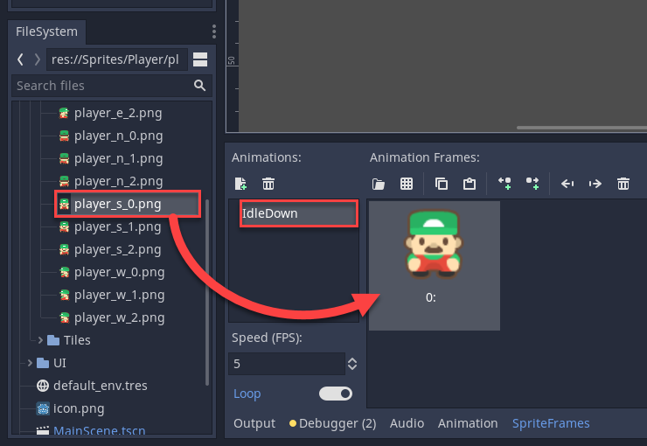Insert empty frame after selection
This screenshot has height=446, width=647.
click(x=532, y=184)
